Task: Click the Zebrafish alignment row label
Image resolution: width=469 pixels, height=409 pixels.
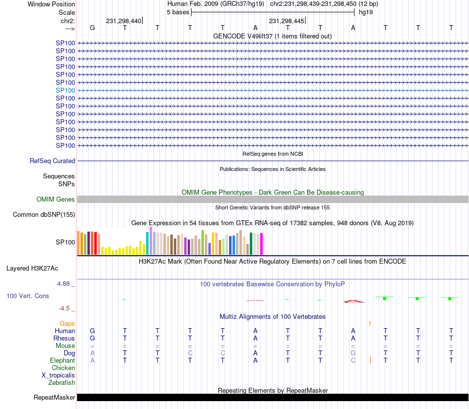Action: (x=62, y=382)
